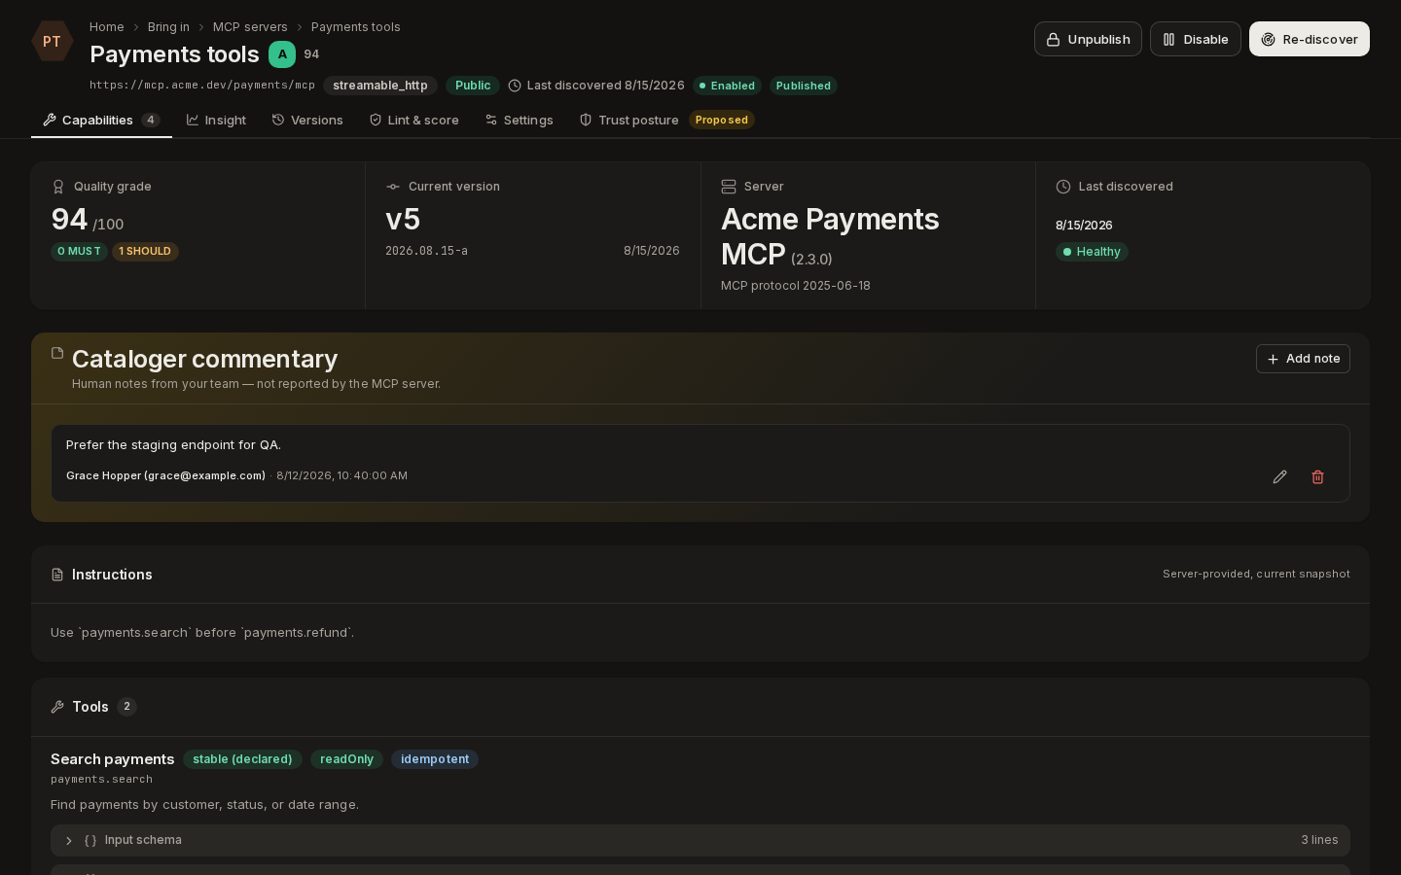Image resolution: width=1401 pixels, height=875 pixels.
Task: Click the 1 SHOULD badge
Action: [x=145, y=252]
